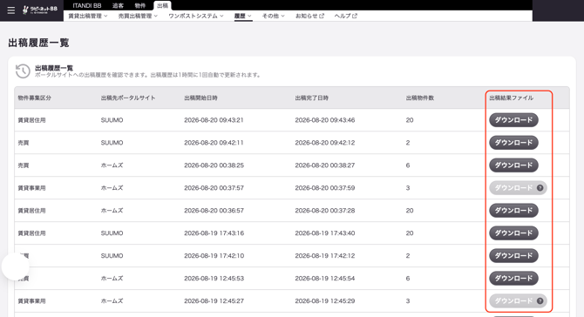
Task: Open the お知らせ external link
Action: (x=309, y=16)
